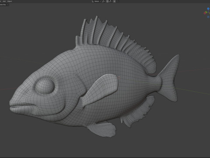Click the transform orientation icon
This screenshot has height=158, width=210.
point(93,1)
